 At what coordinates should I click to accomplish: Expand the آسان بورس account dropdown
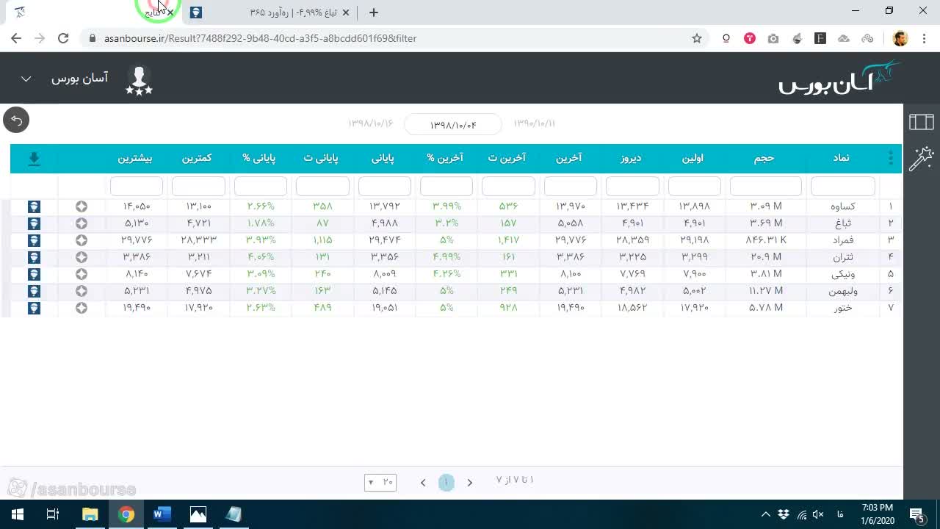pyautogui.click(x=26, y=79)
